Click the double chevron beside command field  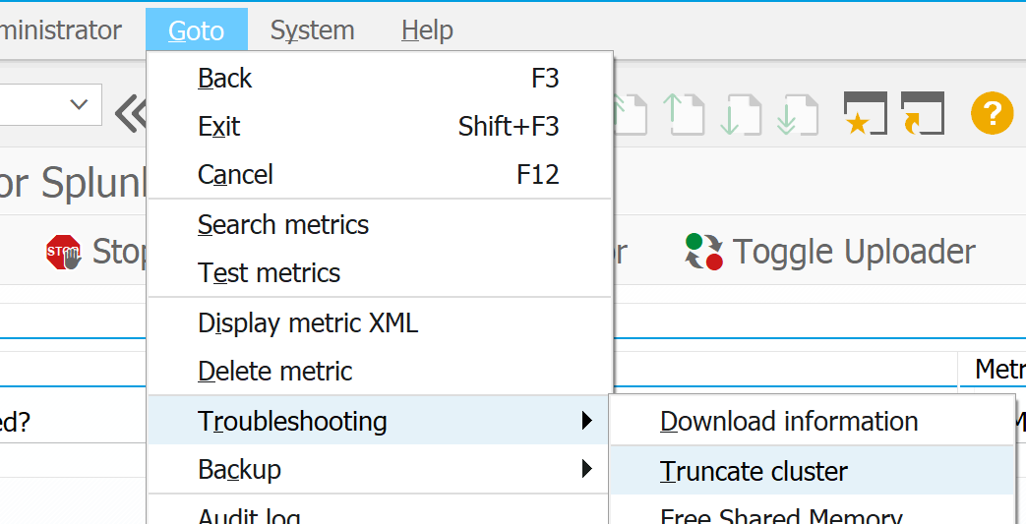point(130,114)
